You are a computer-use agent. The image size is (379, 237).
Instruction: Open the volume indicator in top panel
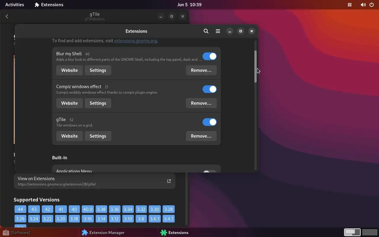pyautogui.click(x=363, y=5)
